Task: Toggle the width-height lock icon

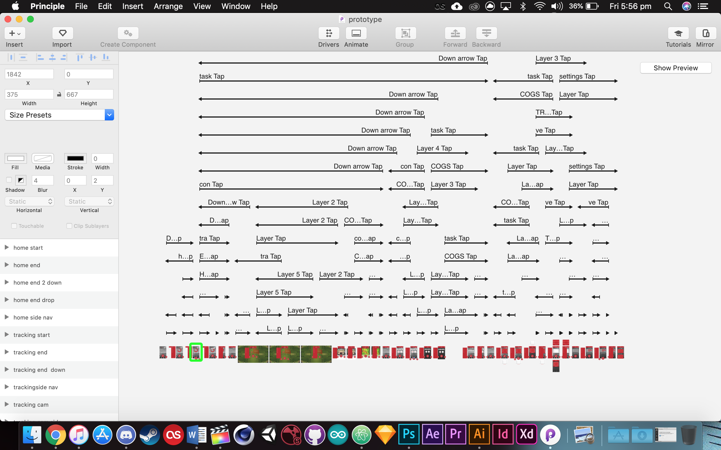Action: 59,94
